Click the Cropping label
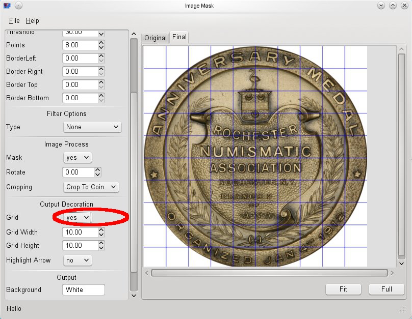412x319 pixels. coord(19,187)
